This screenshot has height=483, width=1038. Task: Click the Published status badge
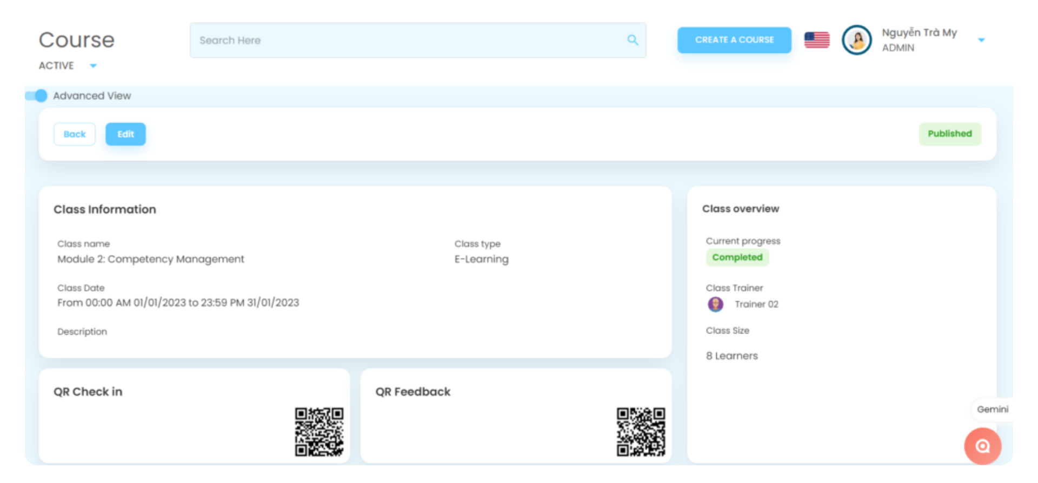950,134
